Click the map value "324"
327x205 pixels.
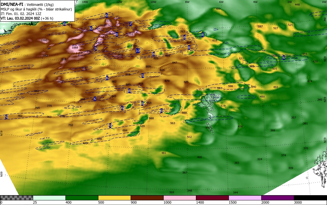(x=260, y=159)
